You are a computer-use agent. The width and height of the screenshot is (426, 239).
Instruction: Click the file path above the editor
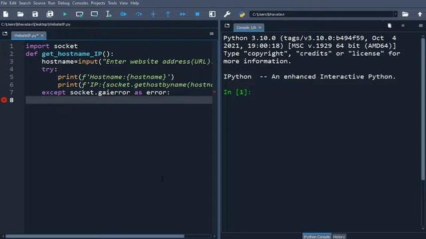pyautogui.click(x=36, y=25)
